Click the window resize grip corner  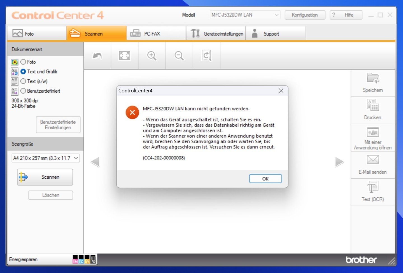coord(391,261)
